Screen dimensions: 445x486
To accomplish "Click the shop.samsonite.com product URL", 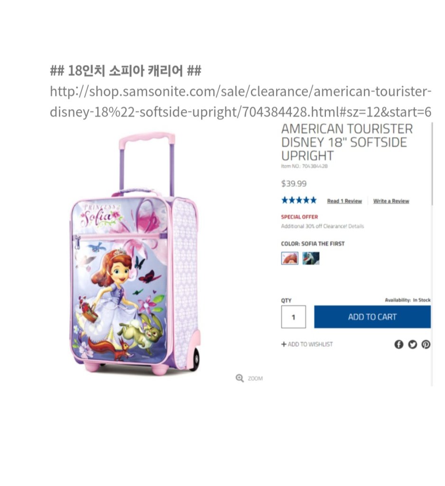I will [241, 102].
